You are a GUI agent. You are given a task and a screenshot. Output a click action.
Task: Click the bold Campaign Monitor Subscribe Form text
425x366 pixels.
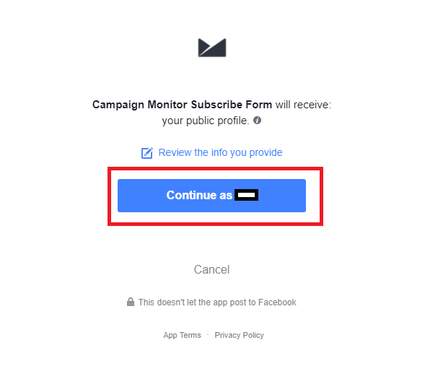(x=182, y=105)
